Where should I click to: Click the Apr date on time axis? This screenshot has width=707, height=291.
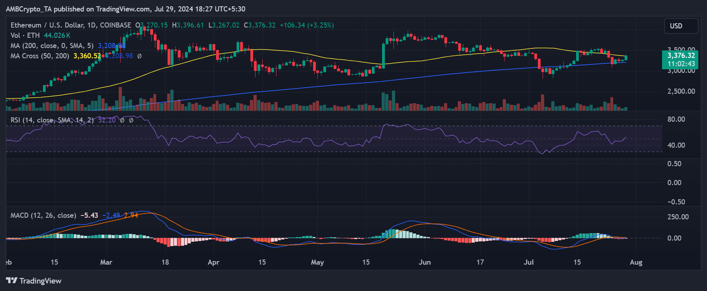click(x=213, y=262)
